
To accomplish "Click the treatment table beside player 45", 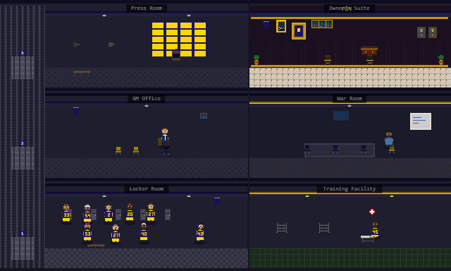I will [x=367, y=239].
